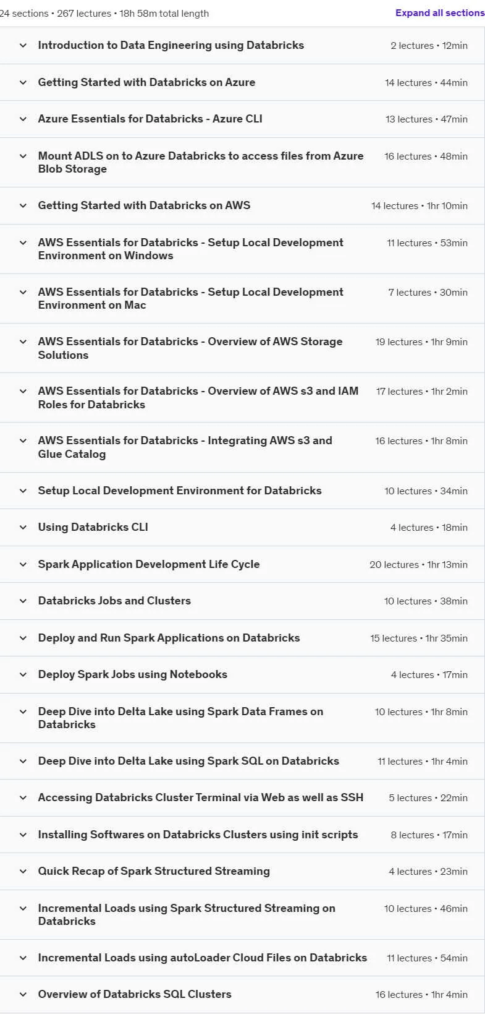Screen dimensions: 485x1014
Task: Click the 4 lectures • 23min label
Action: (x=428, y=872)
